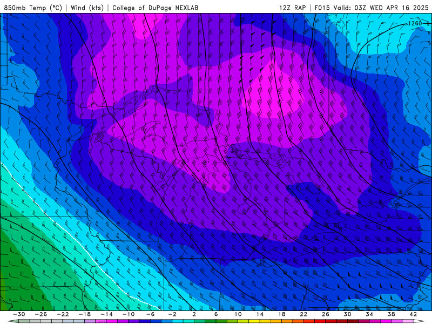
Task: Click the -14 legend label
Action: (106, 314)
